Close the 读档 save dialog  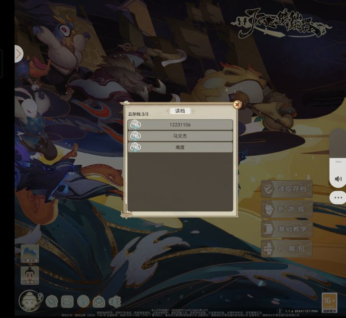[x=237, y=105]
